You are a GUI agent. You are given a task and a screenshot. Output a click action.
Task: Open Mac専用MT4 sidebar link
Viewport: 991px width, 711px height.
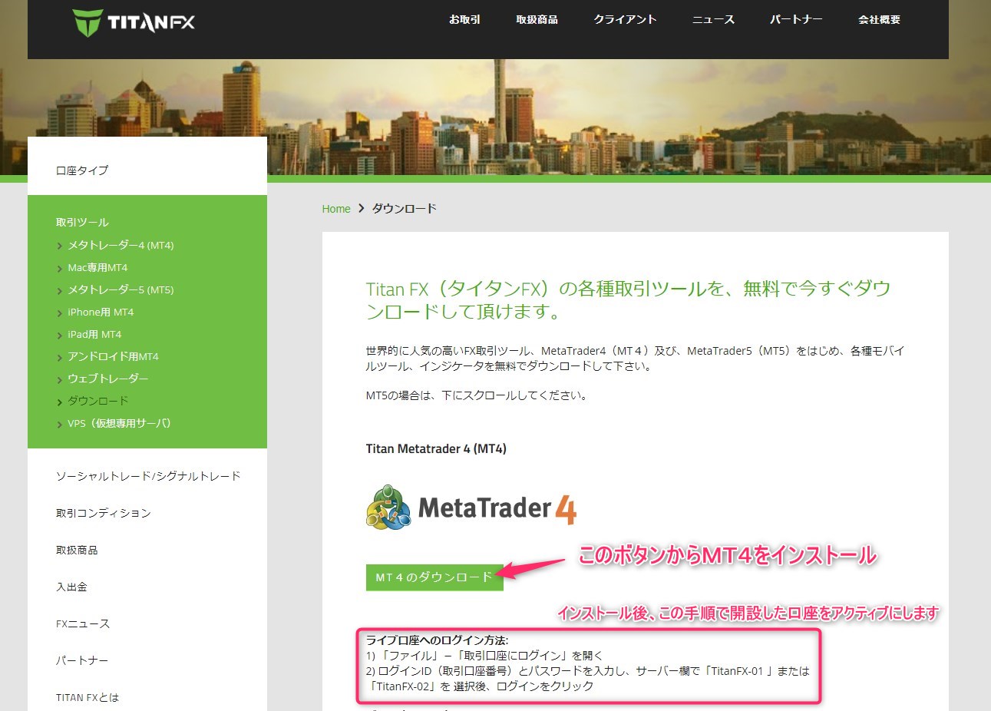click(x=97, y=268)
